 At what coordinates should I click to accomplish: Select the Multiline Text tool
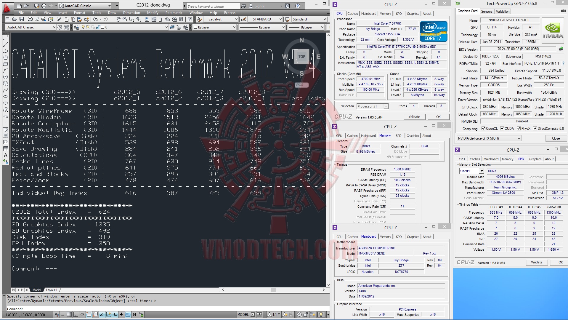coord(6,155)
